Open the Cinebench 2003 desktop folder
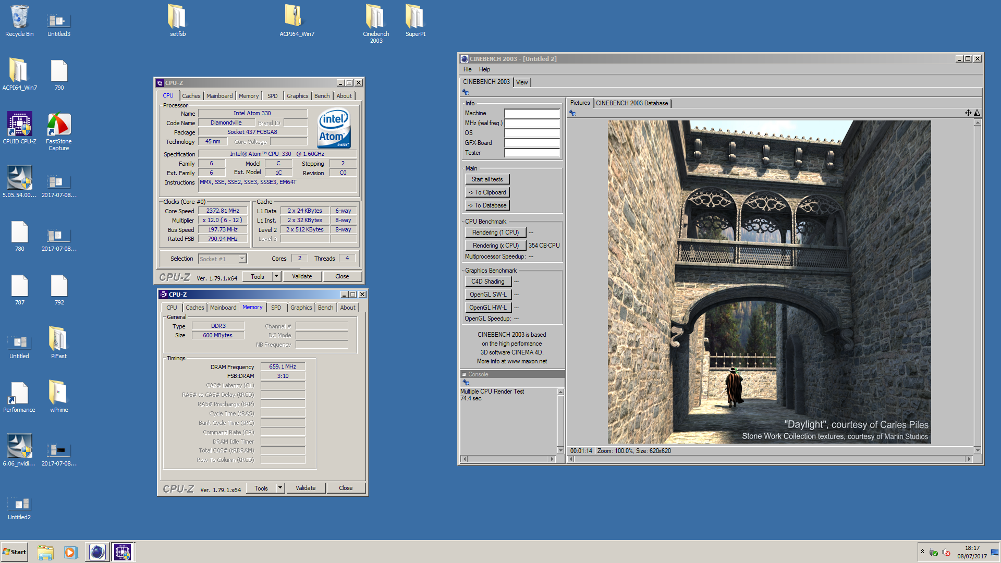1001x563 pixels. (x=376, y=24)
